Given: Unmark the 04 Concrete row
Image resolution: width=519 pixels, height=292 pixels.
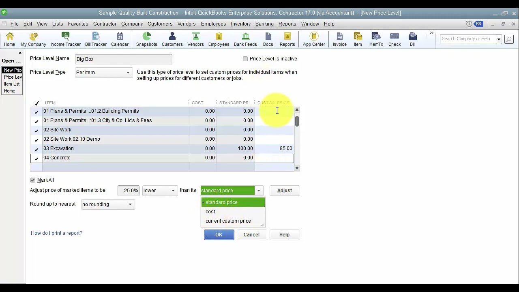Looking at the screenshot, I should 36,158.
